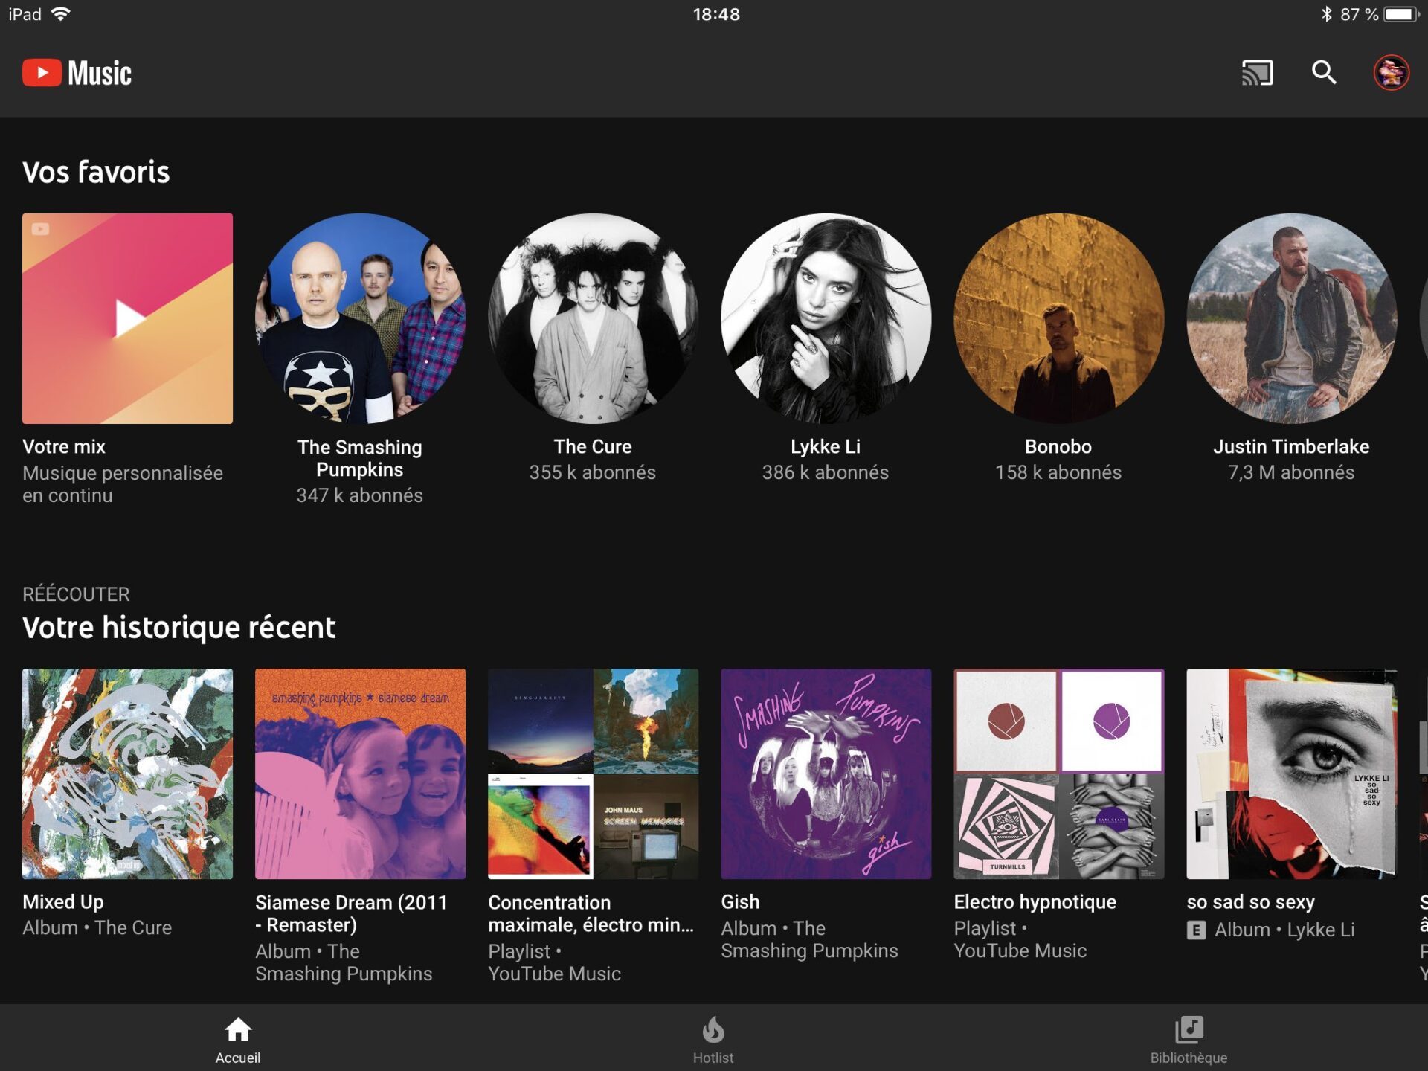Tap the Mixed Up title text

(63, 902)
